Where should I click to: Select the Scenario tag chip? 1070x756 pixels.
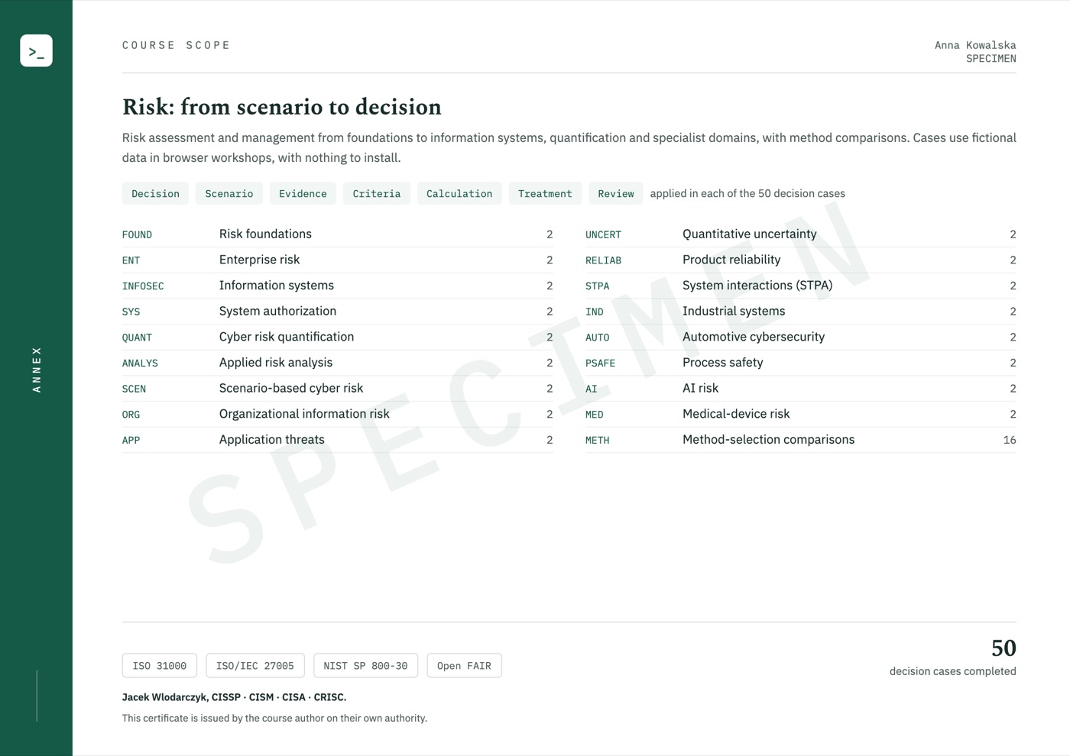tap(229, 194)
